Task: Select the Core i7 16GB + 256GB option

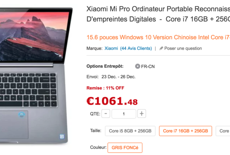Action: [x=186, y=131]
